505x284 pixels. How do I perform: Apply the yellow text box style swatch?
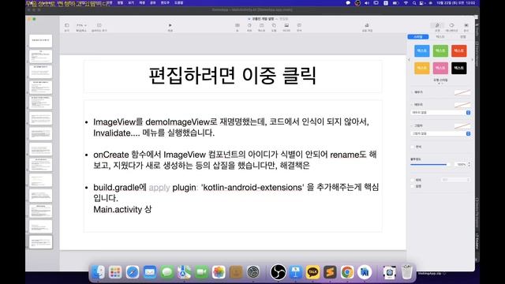click(x=422, y=68)
